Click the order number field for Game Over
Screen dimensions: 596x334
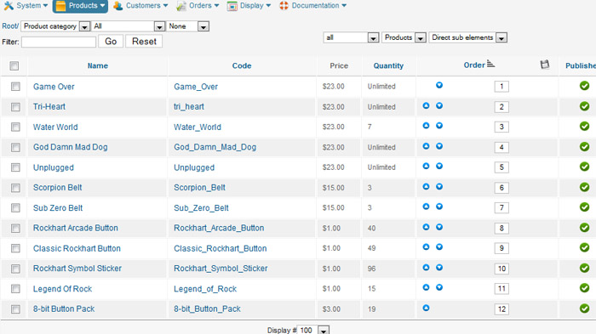point(501,87)
